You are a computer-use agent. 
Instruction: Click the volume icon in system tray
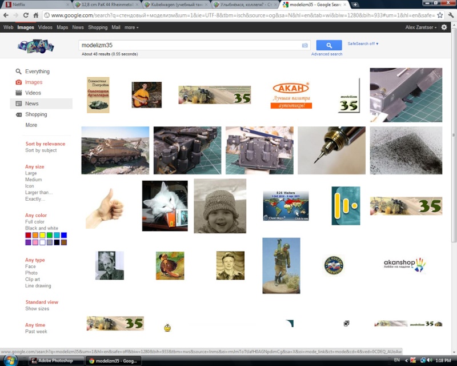coord(430,360)
